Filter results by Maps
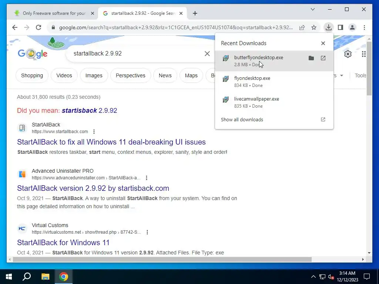This screenshot has height=284, width=379. click(191, 75)
